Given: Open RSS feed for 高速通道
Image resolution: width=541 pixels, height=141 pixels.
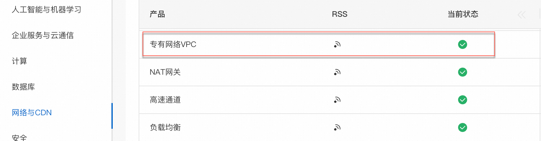Looking at the screenshot, I should tap(337, 100).
